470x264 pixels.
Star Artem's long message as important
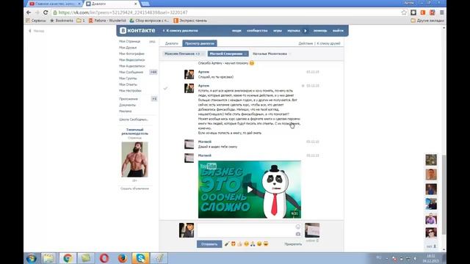click(303, 86)
